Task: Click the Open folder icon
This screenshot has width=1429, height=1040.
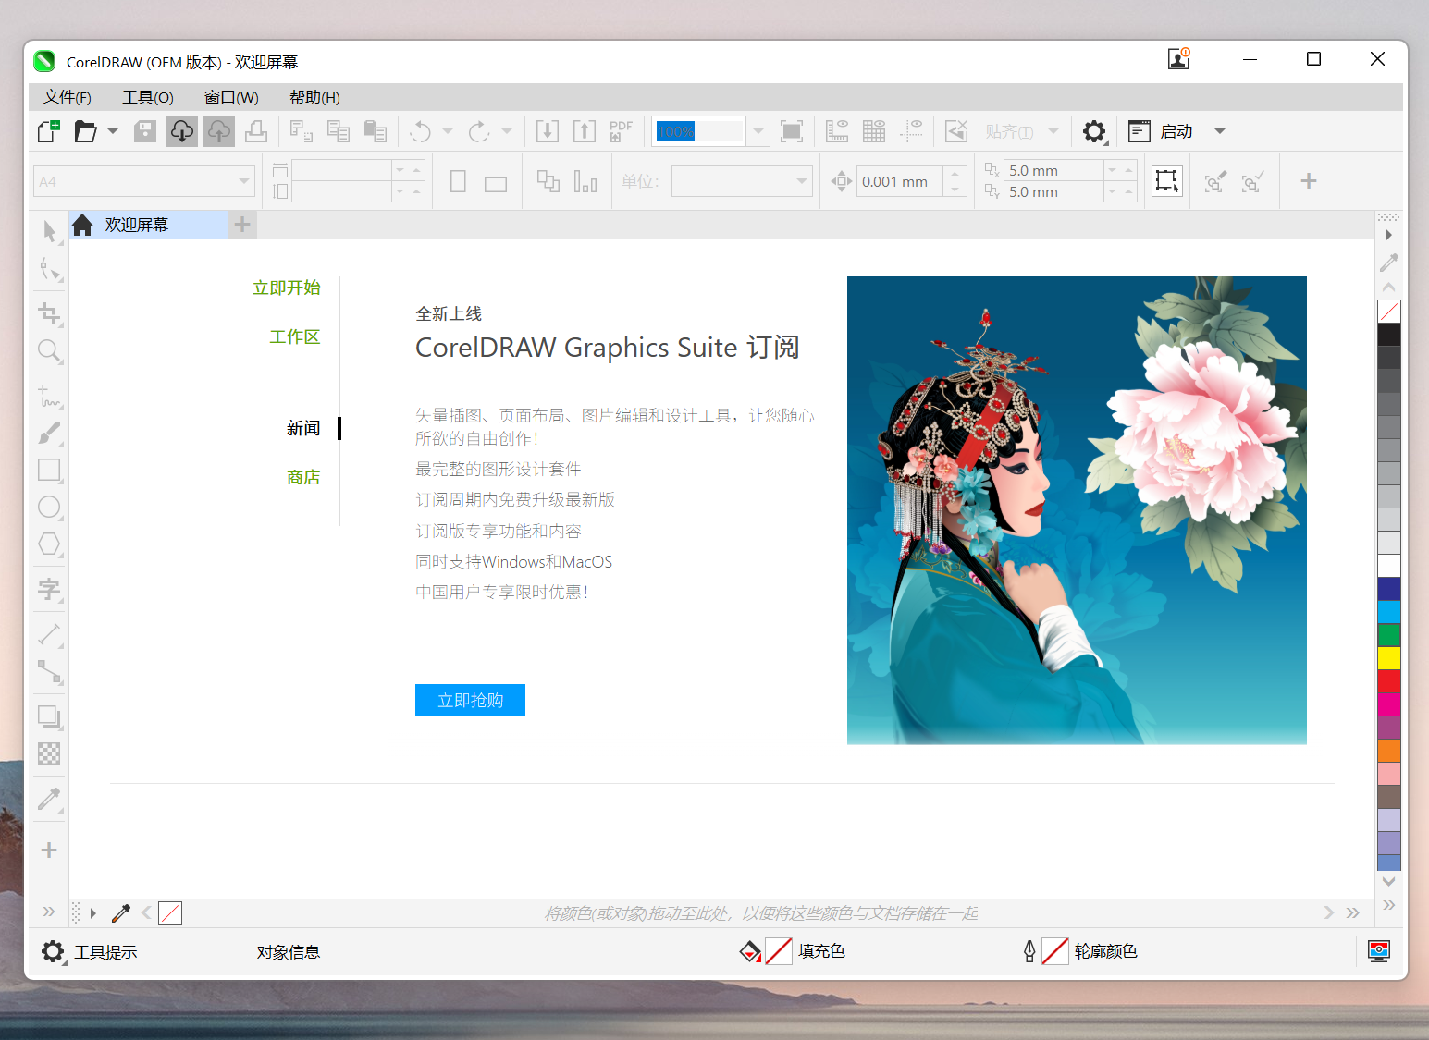Action: point(85,131)
